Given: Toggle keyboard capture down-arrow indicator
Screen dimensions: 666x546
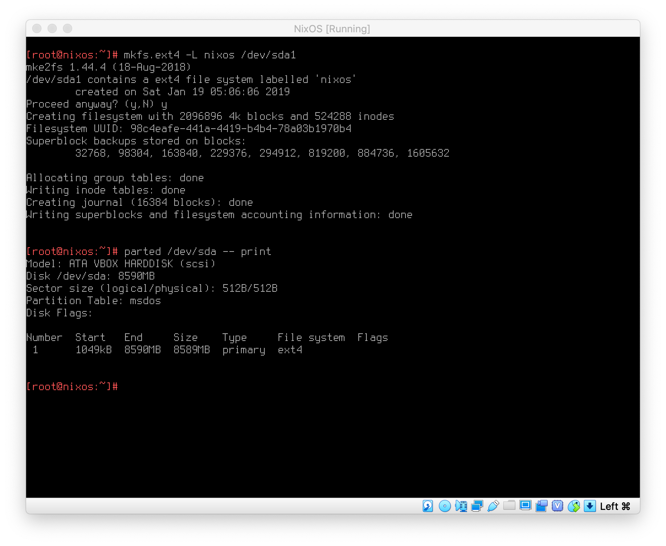Looking at the screenshot, I should (x=590, y=506).
